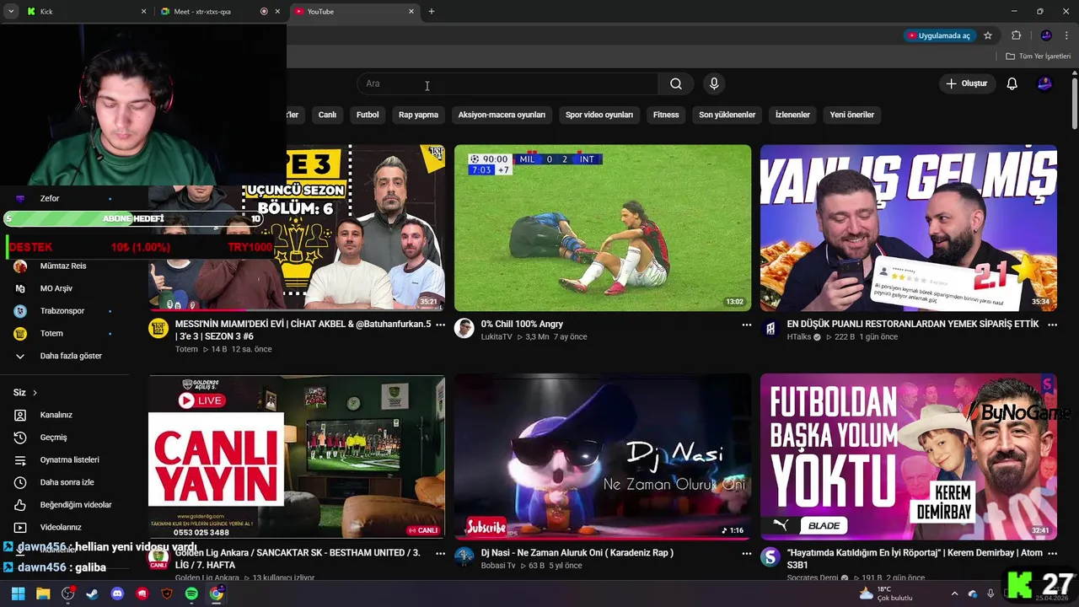Image resolution: width=1079 pixels, height=607 pixels.
Task: Open the MO Arşiv subscription channel
Action: [56, 288]
